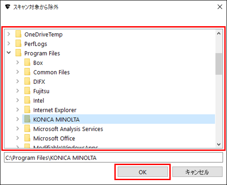Viewport: 227px width, 185px height.
Task: Click the Intel folder icon
Action: click(x=27, y=100)
